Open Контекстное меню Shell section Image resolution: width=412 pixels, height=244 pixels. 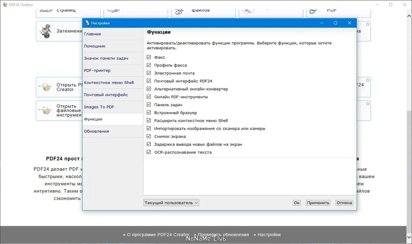(x=113, y=82)
